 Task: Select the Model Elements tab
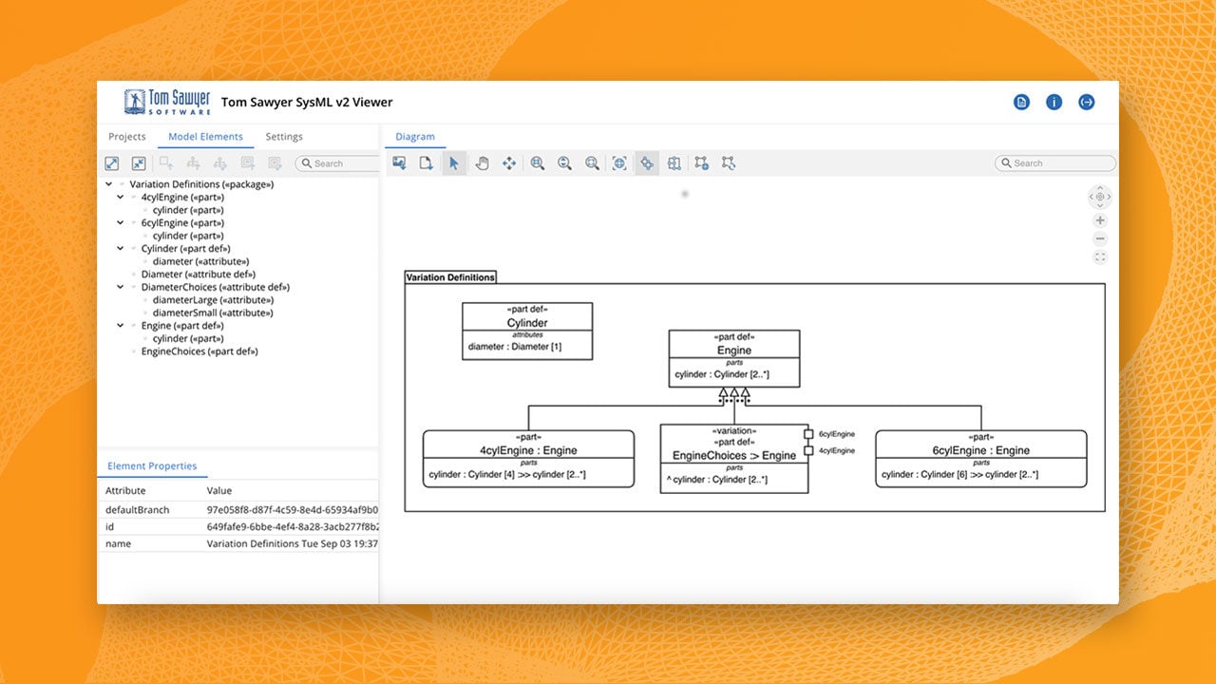[x=205, y=137]
